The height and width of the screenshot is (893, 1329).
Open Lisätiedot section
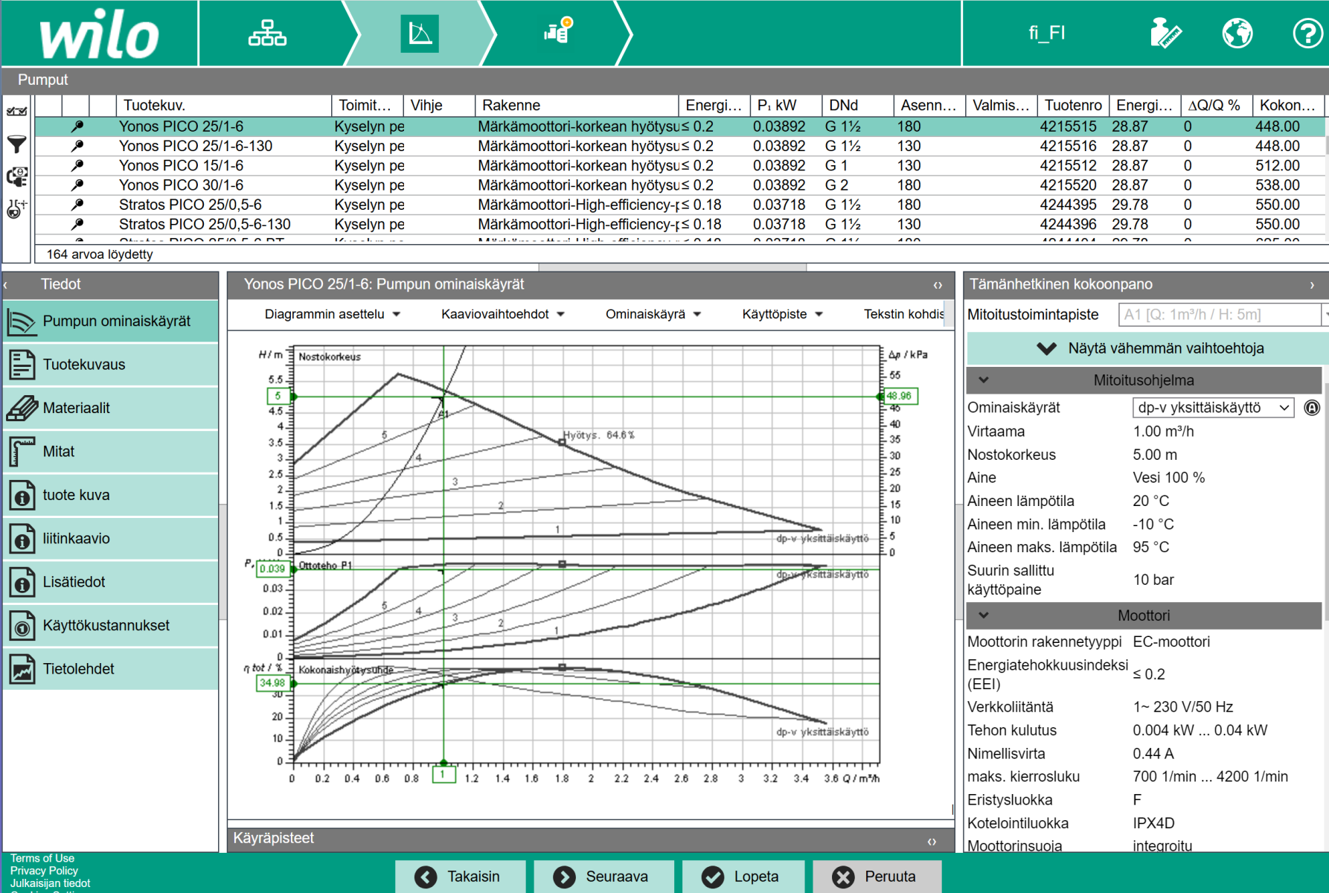[x=111, y=582]
